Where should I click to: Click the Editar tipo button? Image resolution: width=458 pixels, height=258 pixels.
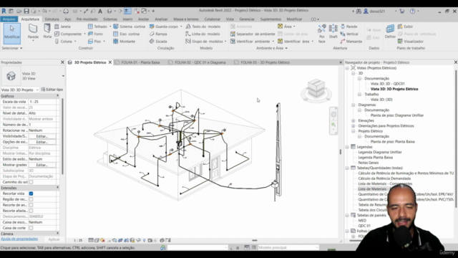pyautogui.click(x=52, y=90)
